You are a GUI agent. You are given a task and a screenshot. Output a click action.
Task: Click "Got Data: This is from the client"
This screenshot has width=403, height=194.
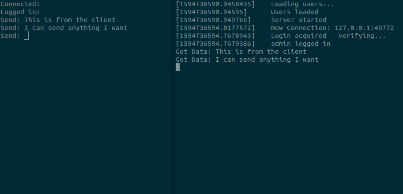pos(241,52)
